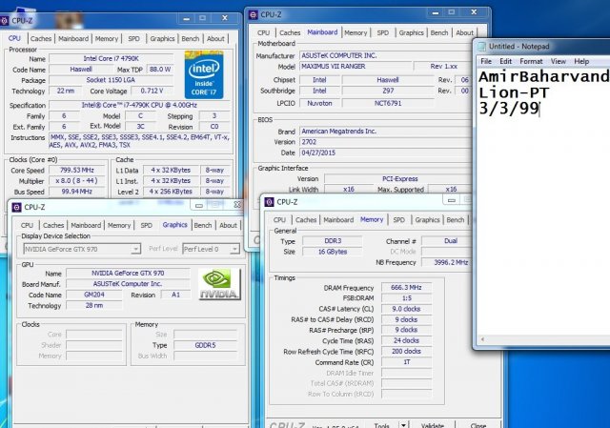Screen dimensions: 610x428
Task: Switch to the Memory tab in the Graphics window
Action: pos(119,226)
